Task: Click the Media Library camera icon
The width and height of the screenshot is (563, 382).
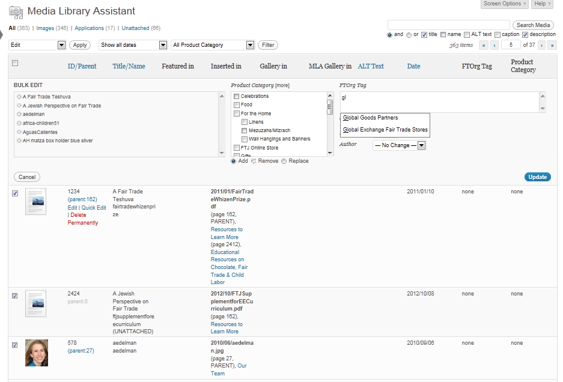Action: (16, 11)
